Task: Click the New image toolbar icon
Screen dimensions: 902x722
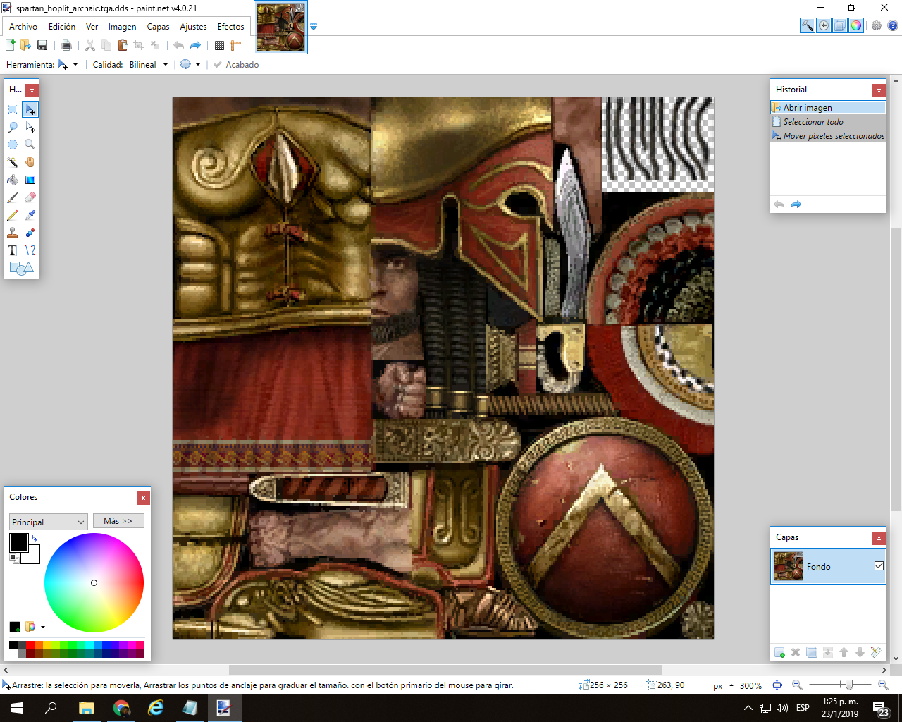Action: pyautogui.click(x=11, y=45)
